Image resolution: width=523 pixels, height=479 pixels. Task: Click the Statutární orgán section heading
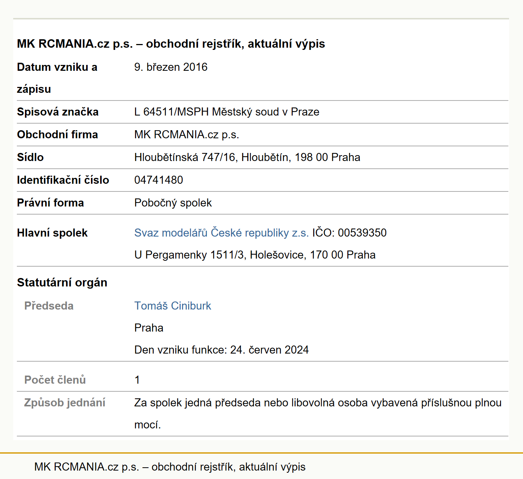(62, 283)
